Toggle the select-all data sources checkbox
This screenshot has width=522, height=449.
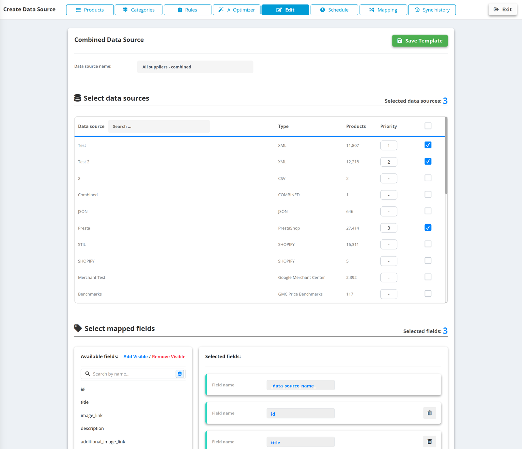428,126
